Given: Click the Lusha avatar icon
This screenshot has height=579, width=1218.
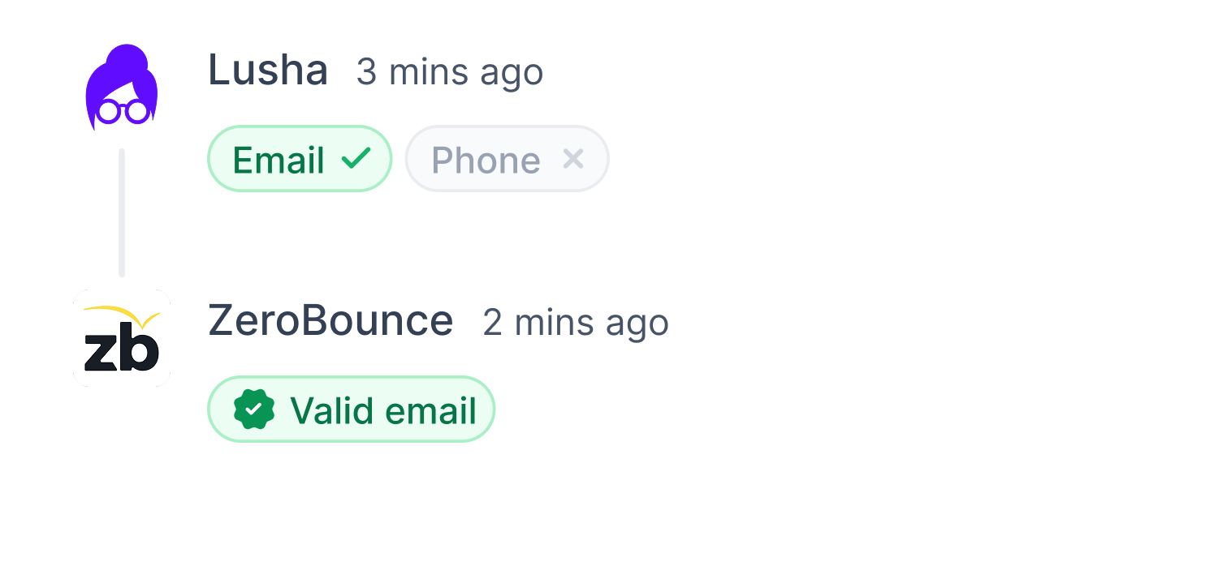Looking at the screenshot, I should [122, 85].
